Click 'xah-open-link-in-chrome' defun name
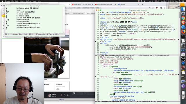The image size is (186, 104). tap(118, 57)
